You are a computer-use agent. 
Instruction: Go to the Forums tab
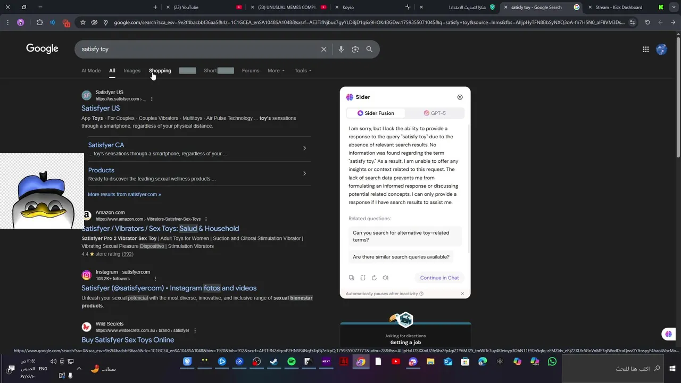(x=251, y=71)
